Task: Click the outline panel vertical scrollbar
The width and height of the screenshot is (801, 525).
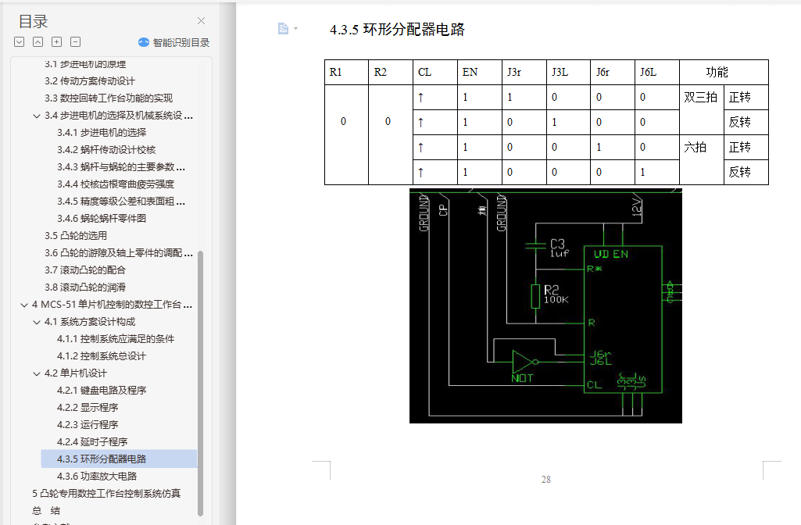Action: pos(200,383)
